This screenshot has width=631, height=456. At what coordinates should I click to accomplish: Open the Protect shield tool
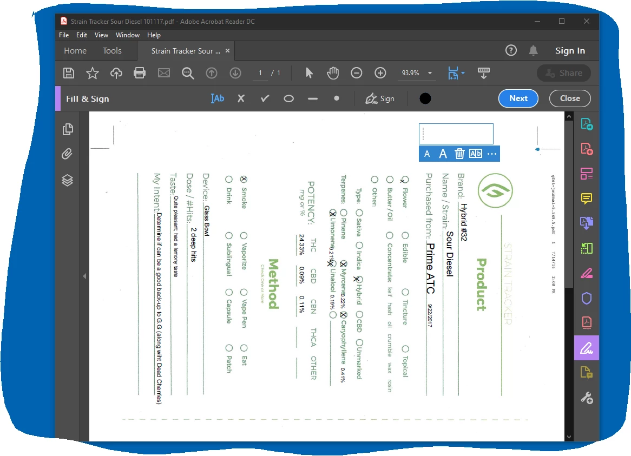click(586, 298)
